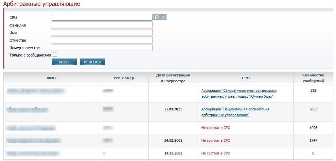The image size is (336, 161).
Task: Open the manager name with 522 messages
Action: point(35,91)
